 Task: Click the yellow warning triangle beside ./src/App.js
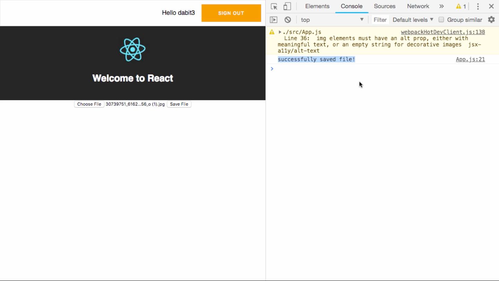pos(272,32)
